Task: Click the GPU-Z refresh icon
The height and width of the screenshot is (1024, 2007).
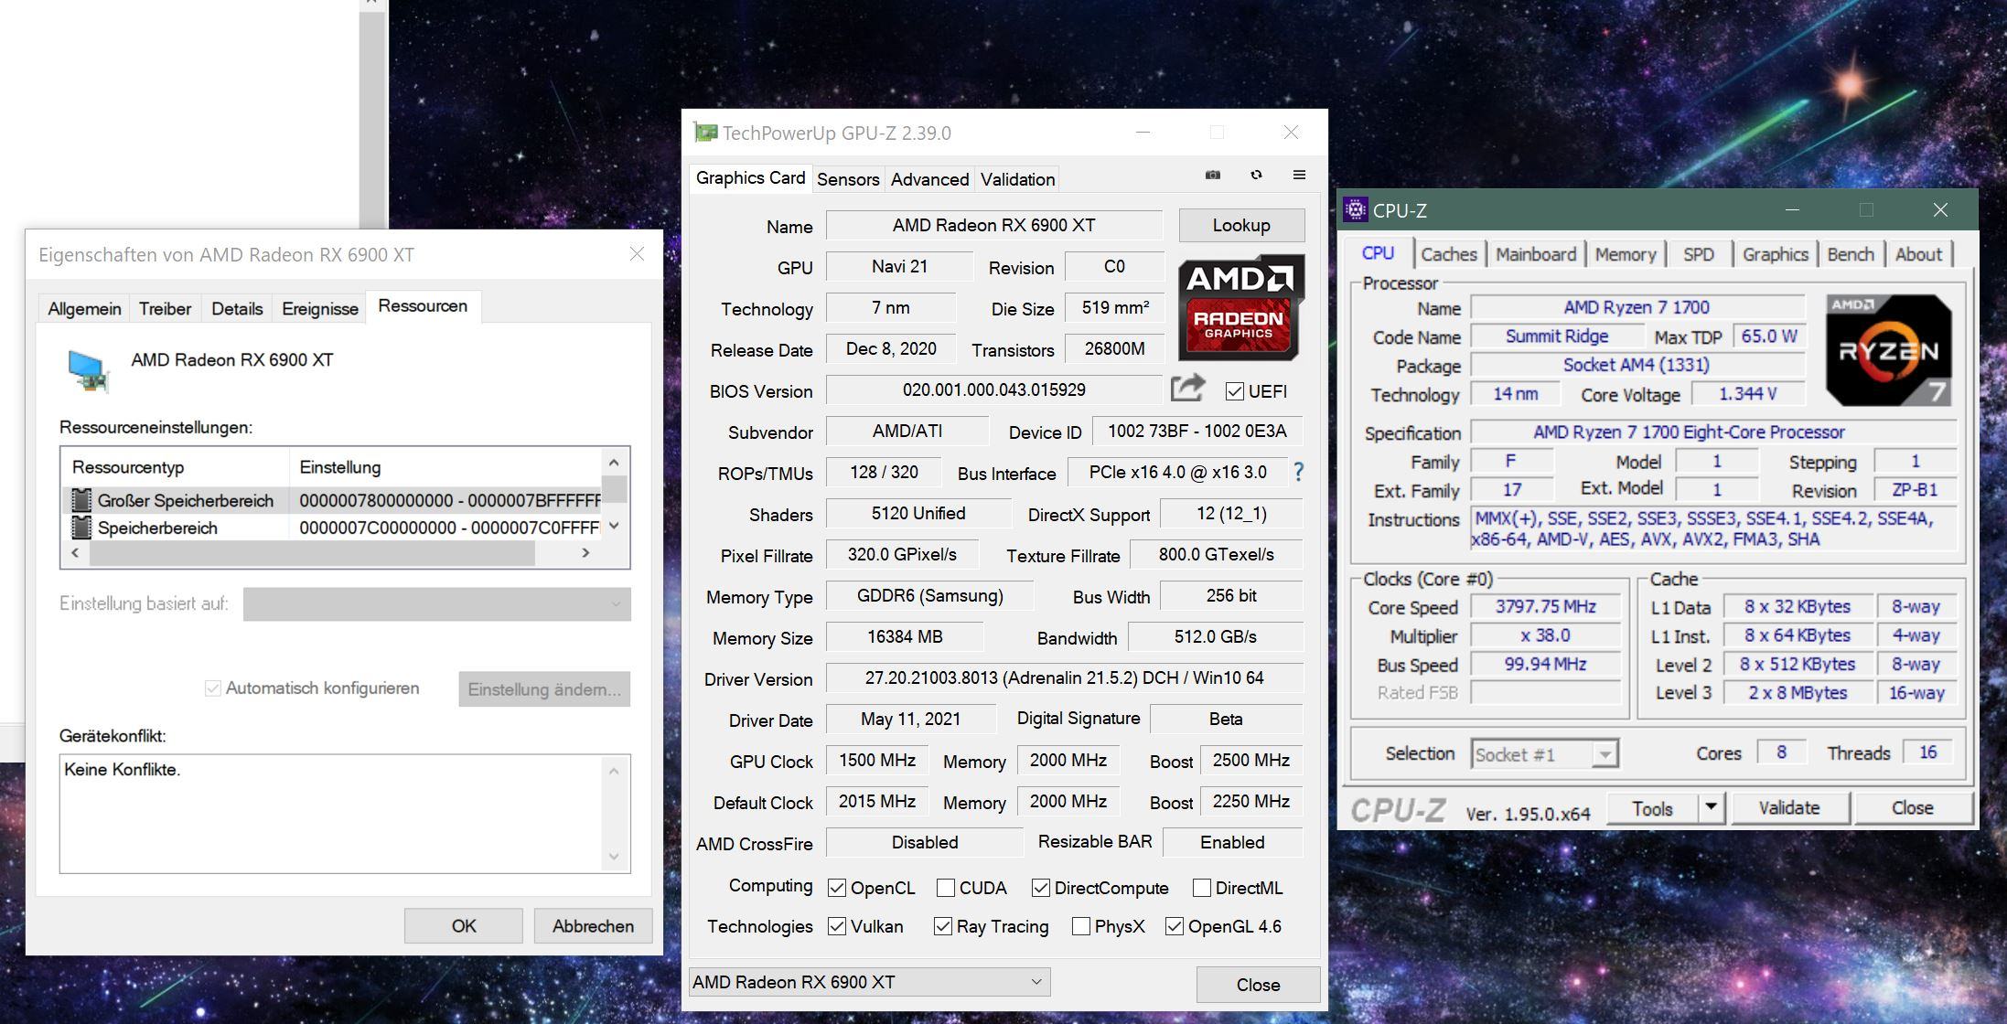Action: pos(1256,175)
